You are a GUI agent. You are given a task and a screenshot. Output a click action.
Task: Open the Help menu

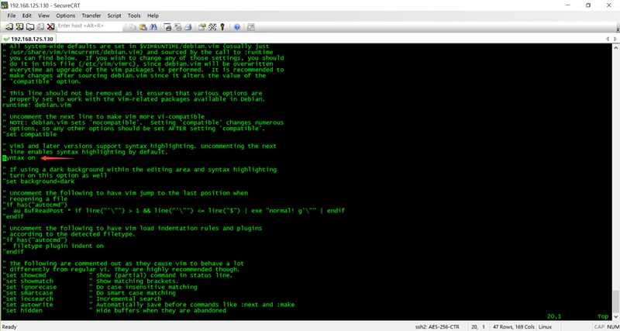click(153, 16)
